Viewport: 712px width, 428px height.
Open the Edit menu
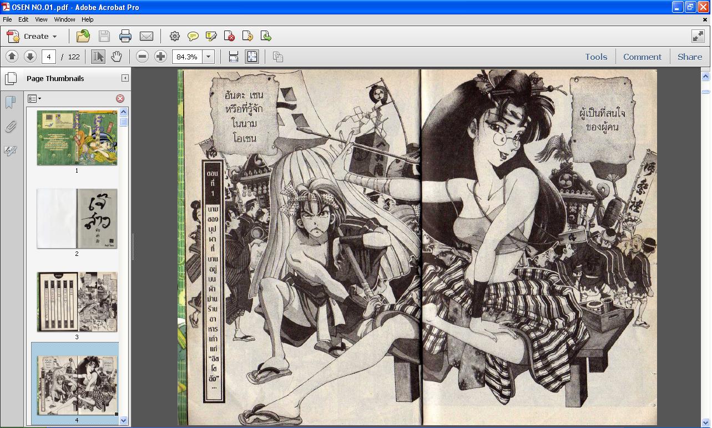click(23, 19)
